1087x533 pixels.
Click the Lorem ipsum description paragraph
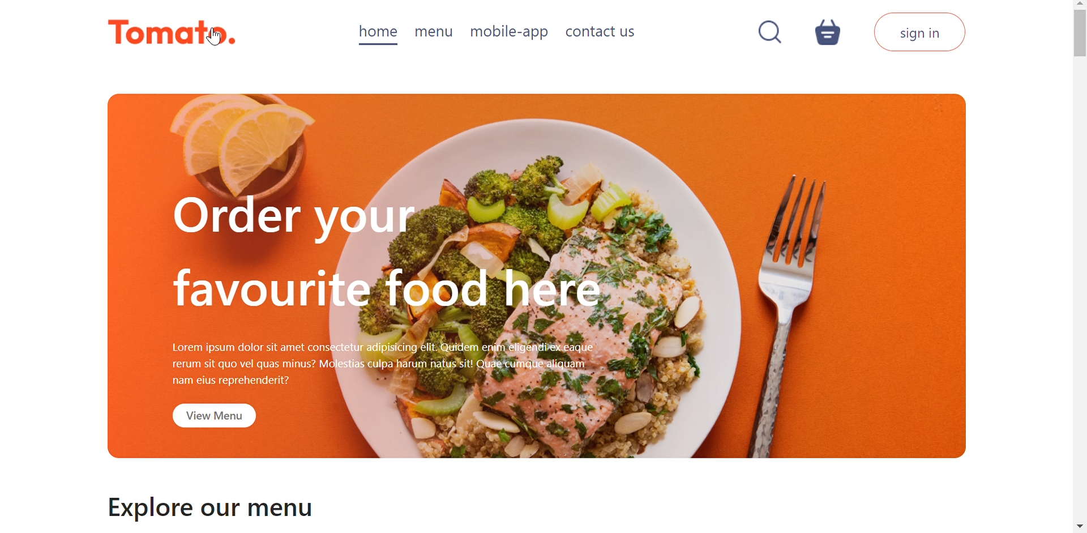[x=383, y=364]
